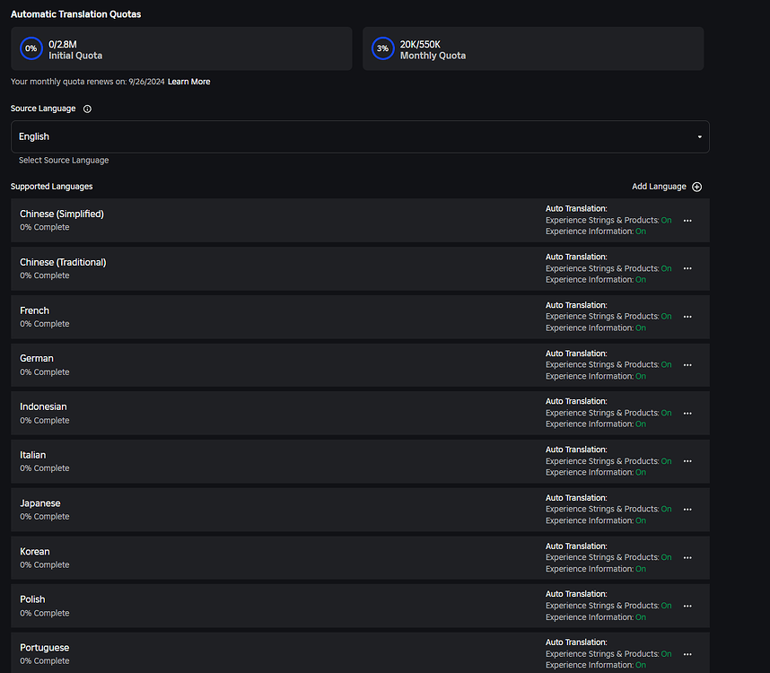Select the Japanese language row title
The height and width of the screenshot is (673, 770).
point(40,503)
